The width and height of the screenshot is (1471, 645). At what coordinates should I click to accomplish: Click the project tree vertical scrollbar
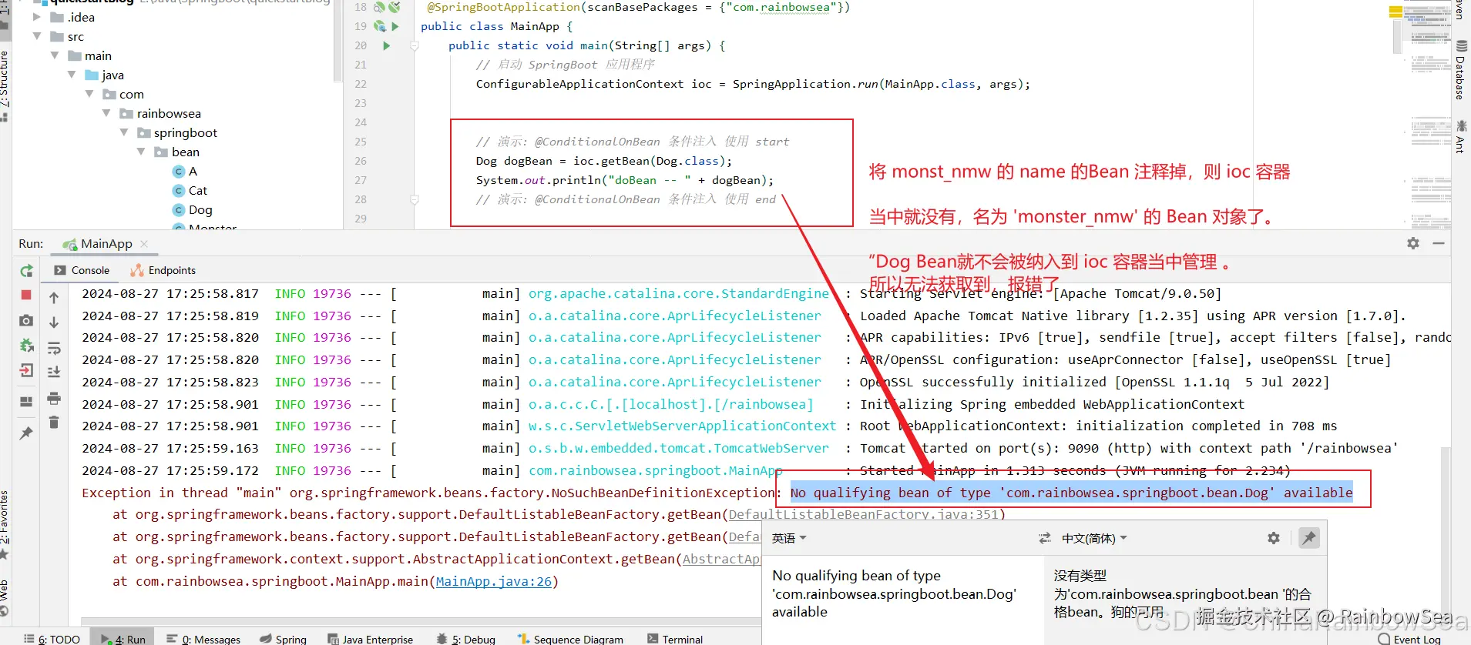337,42
